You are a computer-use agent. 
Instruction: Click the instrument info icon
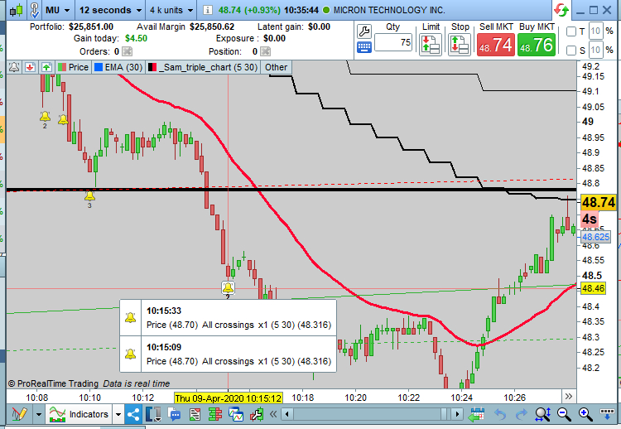208,10
